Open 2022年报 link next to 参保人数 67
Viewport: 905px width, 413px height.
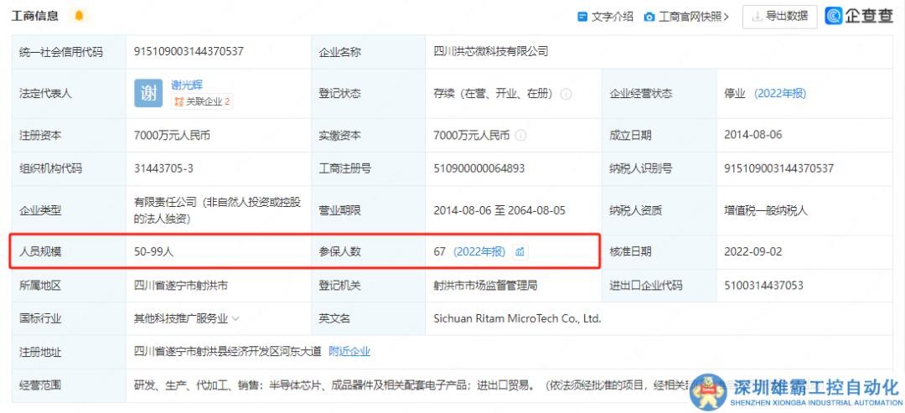click(x=479, y=251)
